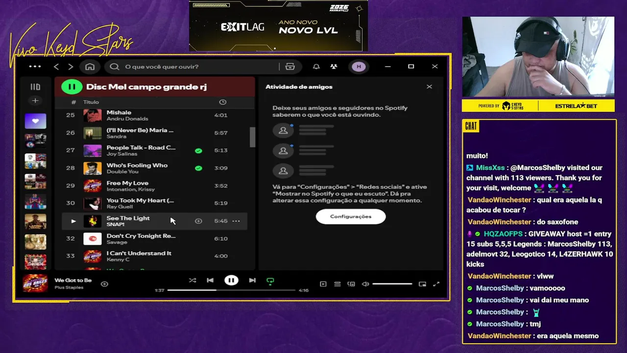
Task: Go forward with the right arrow
Action: (71, 67)
